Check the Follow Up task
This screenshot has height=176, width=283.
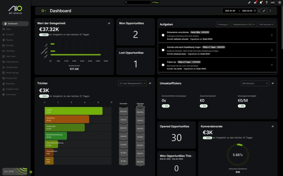click(163, 65)
